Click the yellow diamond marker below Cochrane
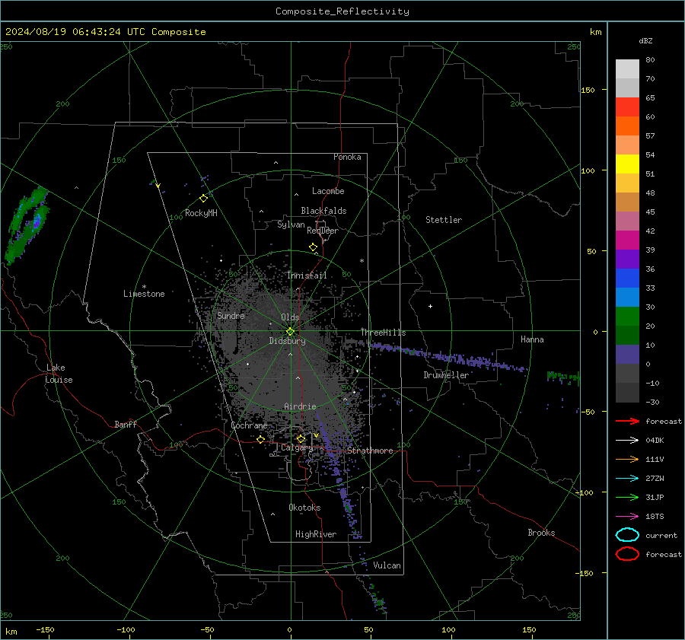The height and width of the screenshot is (640, 685). [260, 440]
